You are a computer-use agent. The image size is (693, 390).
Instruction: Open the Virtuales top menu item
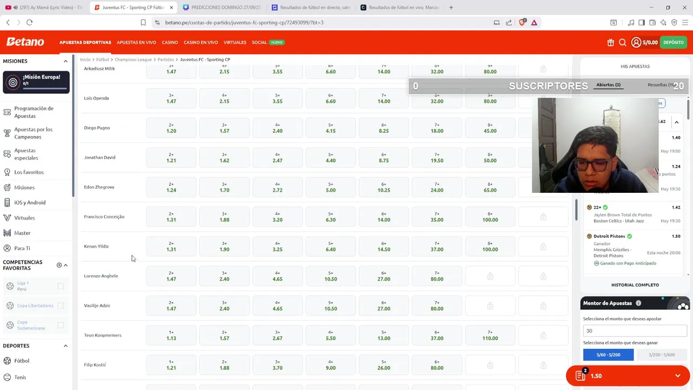click(x=234, y=42)
